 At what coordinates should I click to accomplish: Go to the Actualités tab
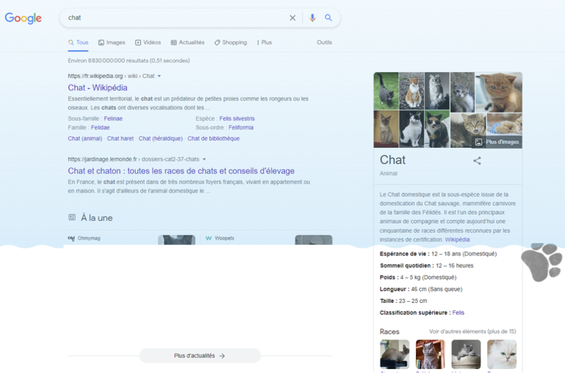point(188,42)
